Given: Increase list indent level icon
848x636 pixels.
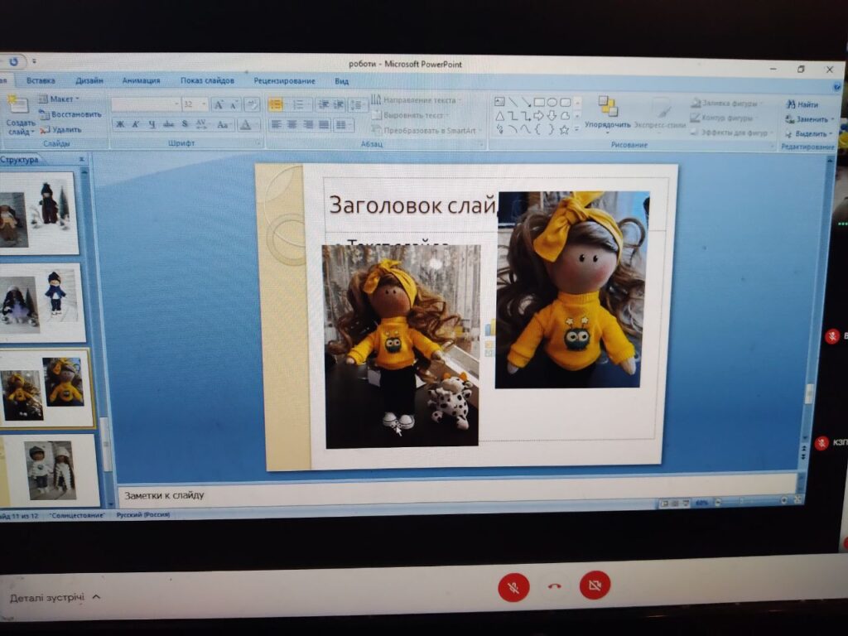Looking at the screenshot, I should point(339,104).
